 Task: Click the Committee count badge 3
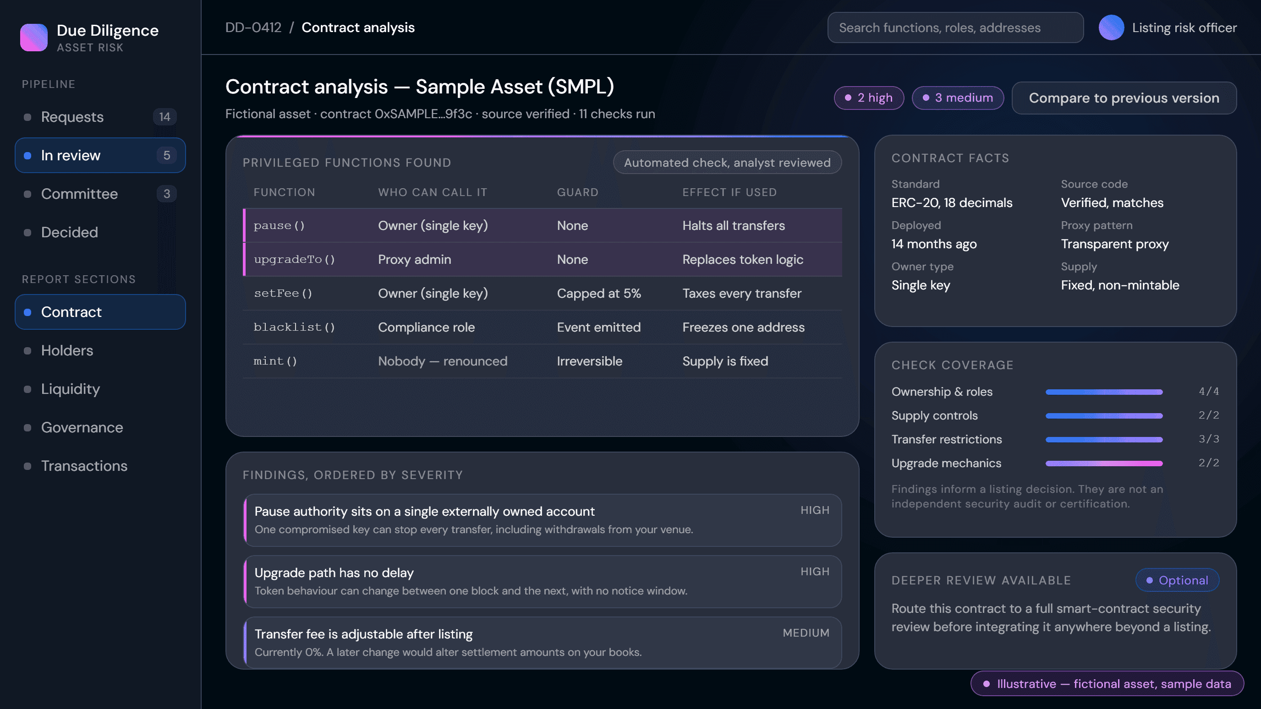pyautogui.click(x=167, y=194)
